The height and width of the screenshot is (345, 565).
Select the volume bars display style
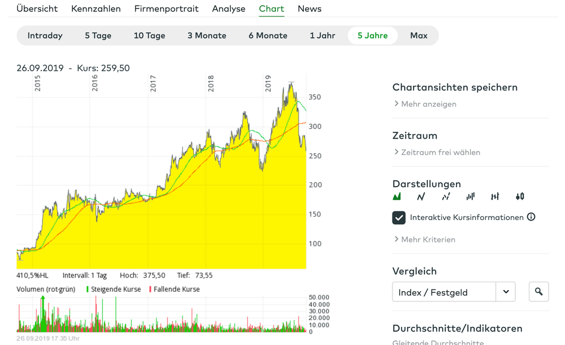[471, 196]
